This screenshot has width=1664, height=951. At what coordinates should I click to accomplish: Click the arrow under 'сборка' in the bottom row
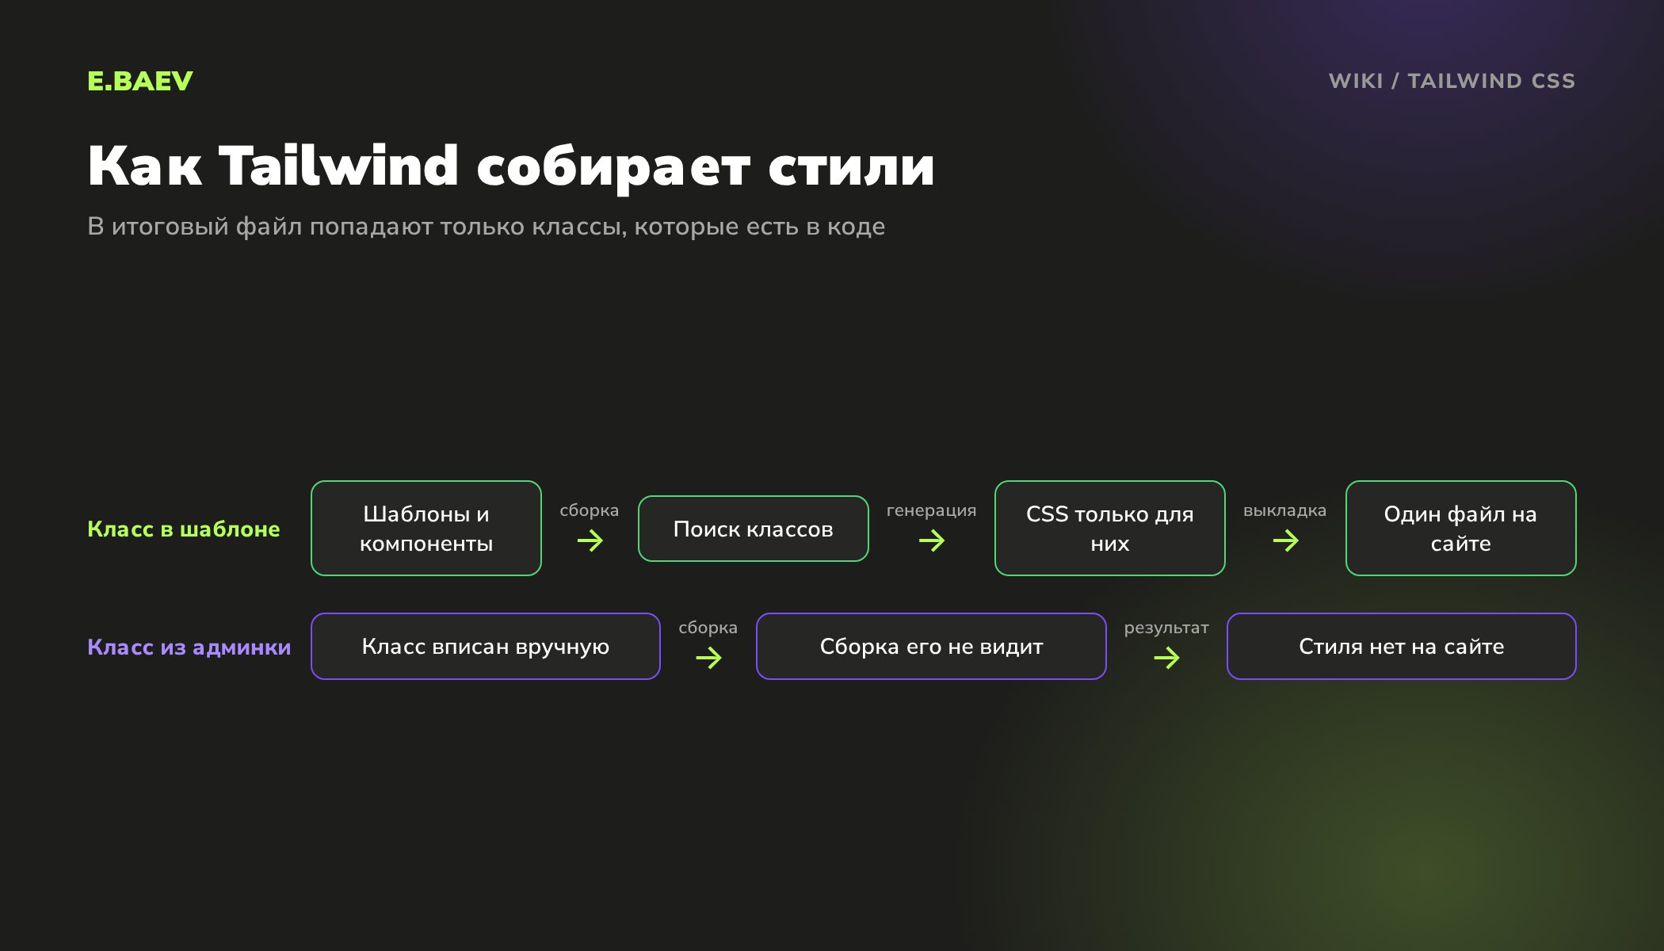[709, 658]
